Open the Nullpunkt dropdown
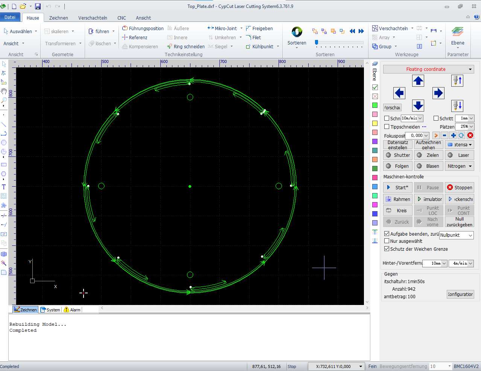The width and height of the screenshot is (481, 371). 456,235
